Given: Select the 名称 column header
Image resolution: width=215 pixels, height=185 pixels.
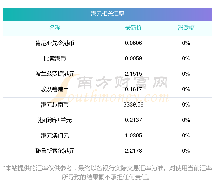Looking at the screenshot, I should click(x=55, y=28).
